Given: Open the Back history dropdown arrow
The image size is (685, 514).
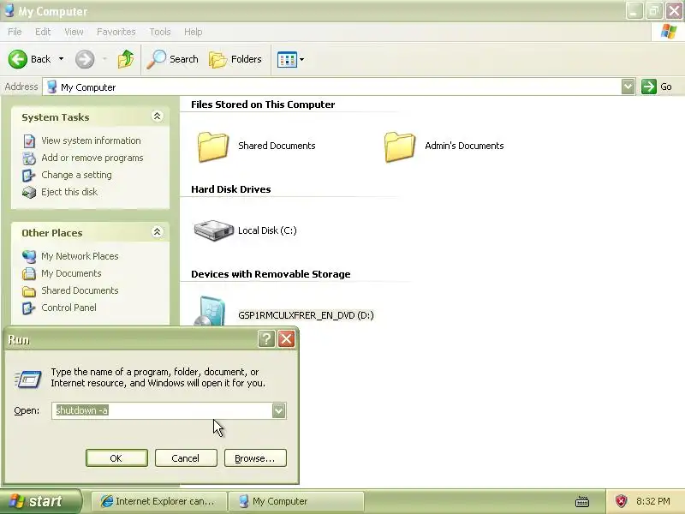Looking at the screenshot, I should [x=61, y=58].
